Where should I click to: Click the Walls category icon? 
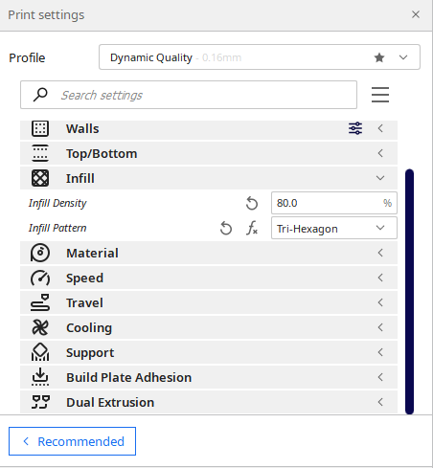coord(40,128)
